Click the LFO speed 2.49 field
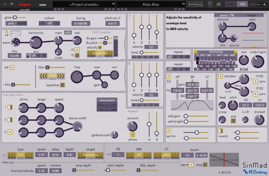The width and height of the screenshot is (269, 176). (x=41, y=155)
